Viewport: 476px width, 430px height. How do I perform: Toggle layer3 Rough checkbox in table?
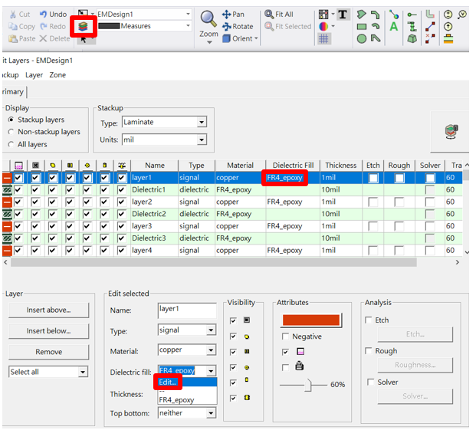(399, 226)
